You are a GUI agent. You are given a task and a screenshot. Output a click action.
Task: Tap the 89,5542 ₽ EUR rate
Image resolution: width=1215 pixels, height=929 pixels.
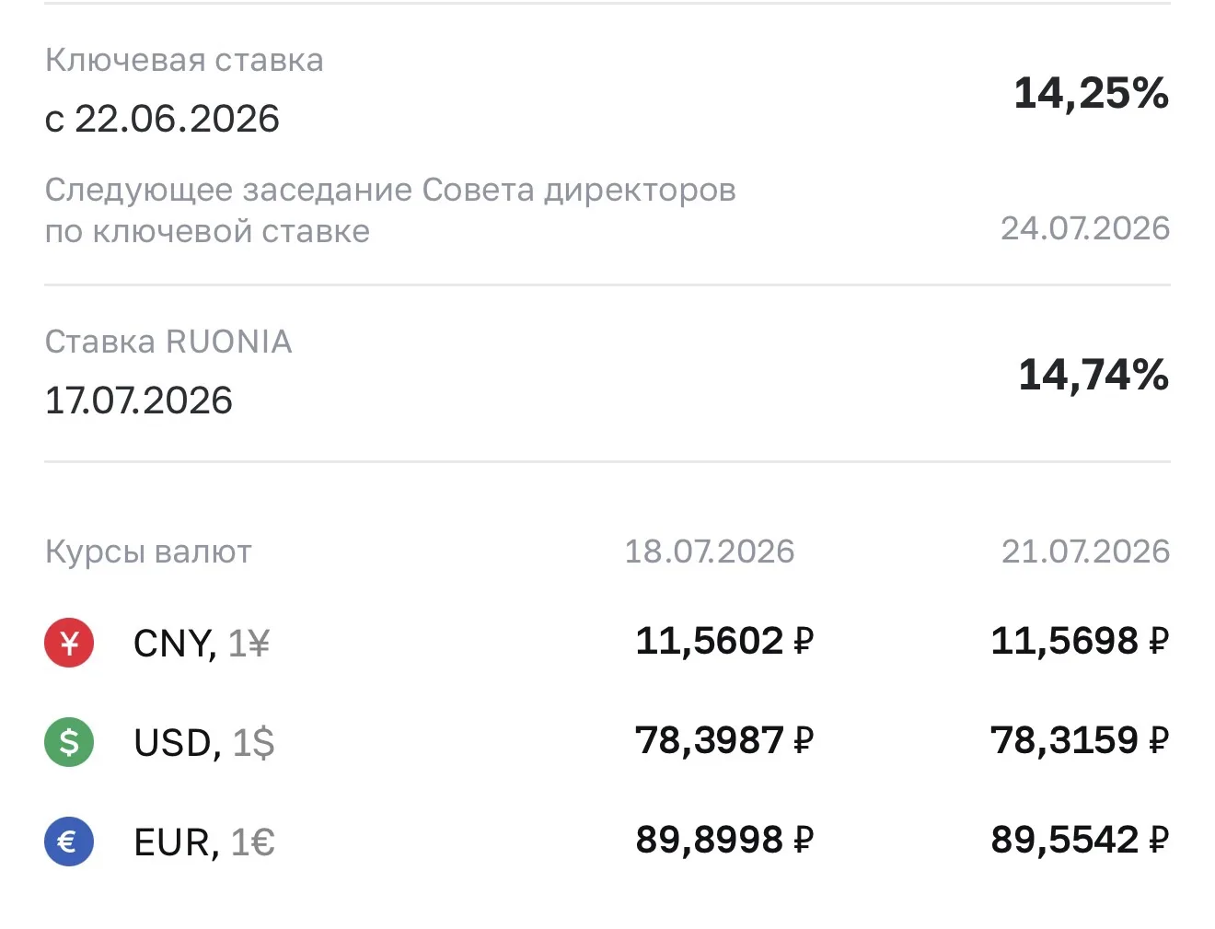click(1080, 840)
